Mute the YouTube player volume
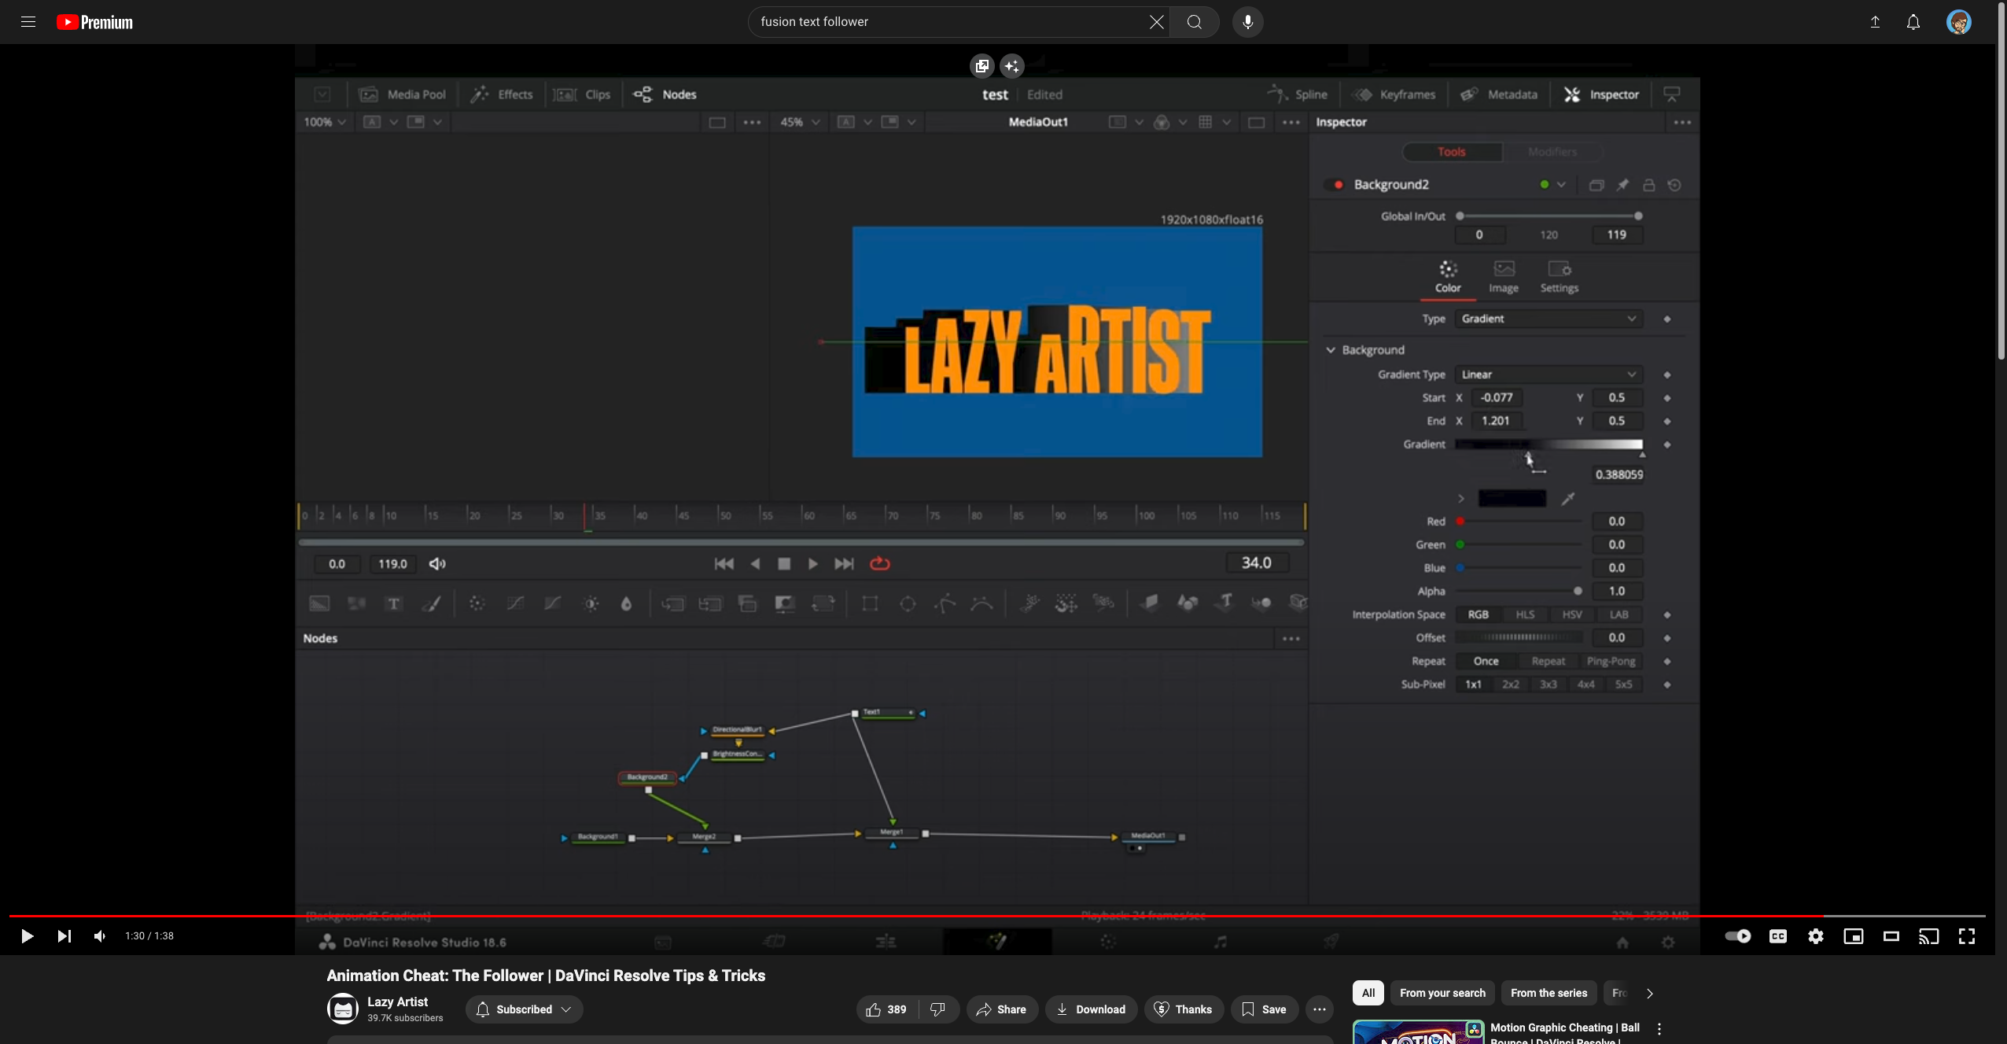The height and width of the screenshot is (1044, 2007). coord(100,935)
